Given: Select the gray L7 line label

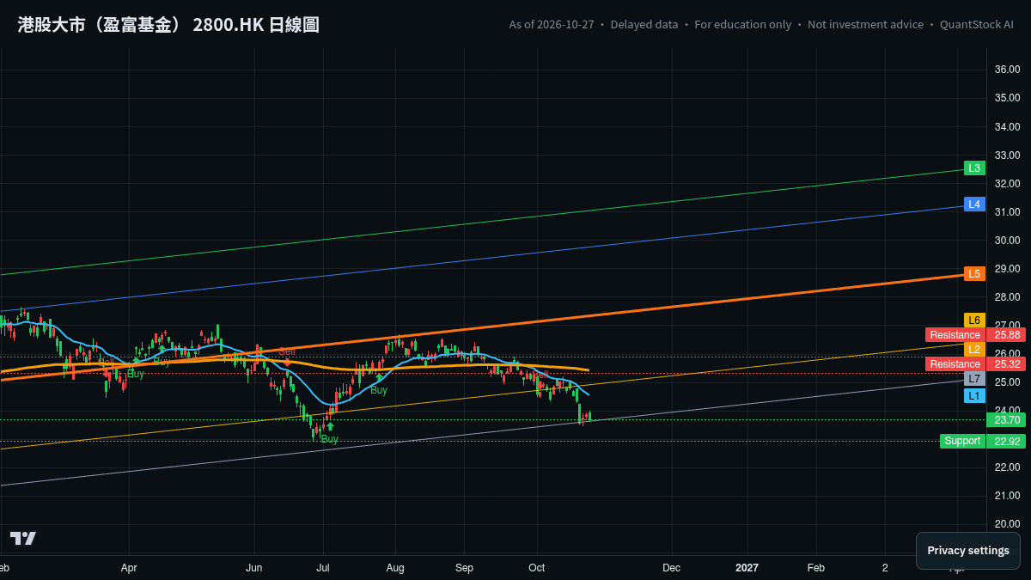Looking at the screenshot, I should pyautogui.click(x=974, y=379).
